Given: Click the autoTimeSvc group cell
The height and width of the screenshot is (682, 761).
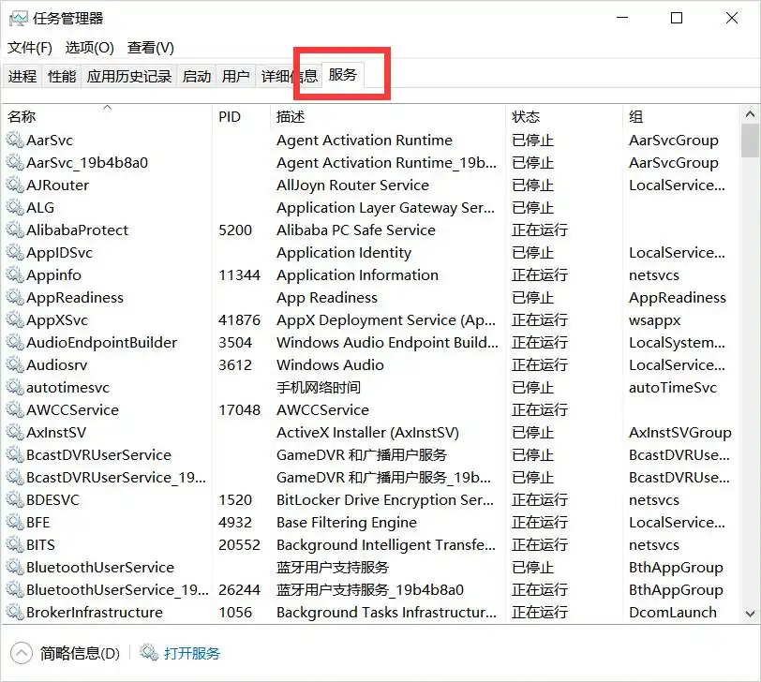Looking at the screenshot, I should tap(673, 388).
